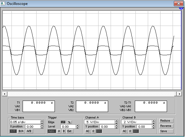
Task: Close the Oscilloscope window
Action: click(178, 3)
